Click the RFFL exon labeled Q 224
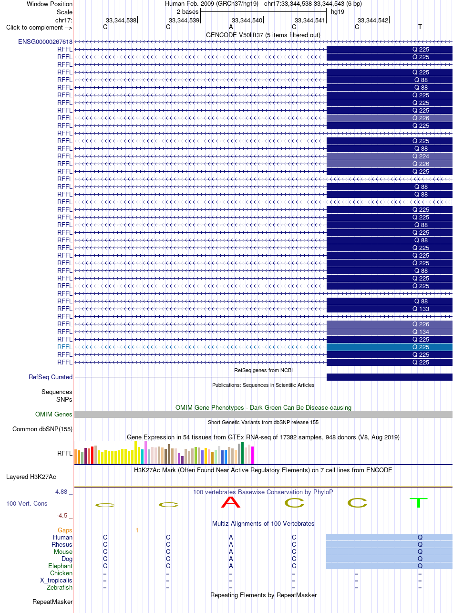453x613 pixels. point(390,156)
